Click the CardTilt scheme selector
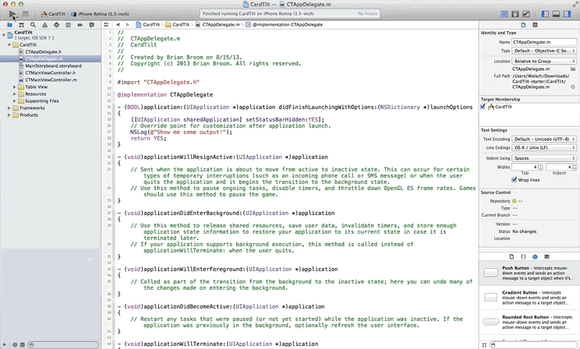The height and width of the screenshot is (349, 580). pyautogui.click(x=53, y=14)
